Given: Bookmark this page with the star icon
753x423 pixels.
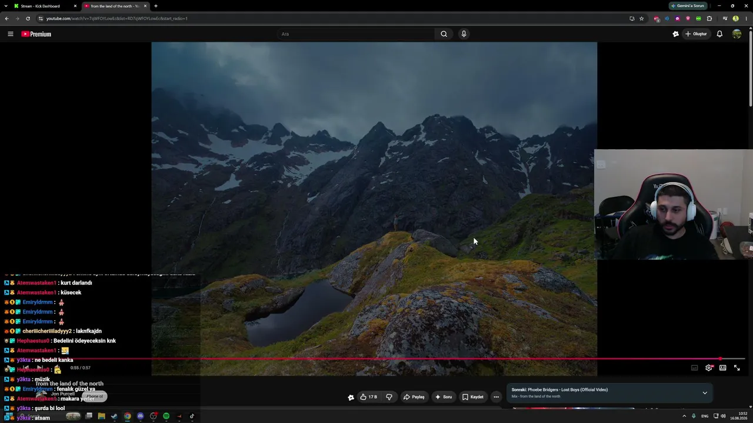Looking at the screenshot, I should coord(641,18).
